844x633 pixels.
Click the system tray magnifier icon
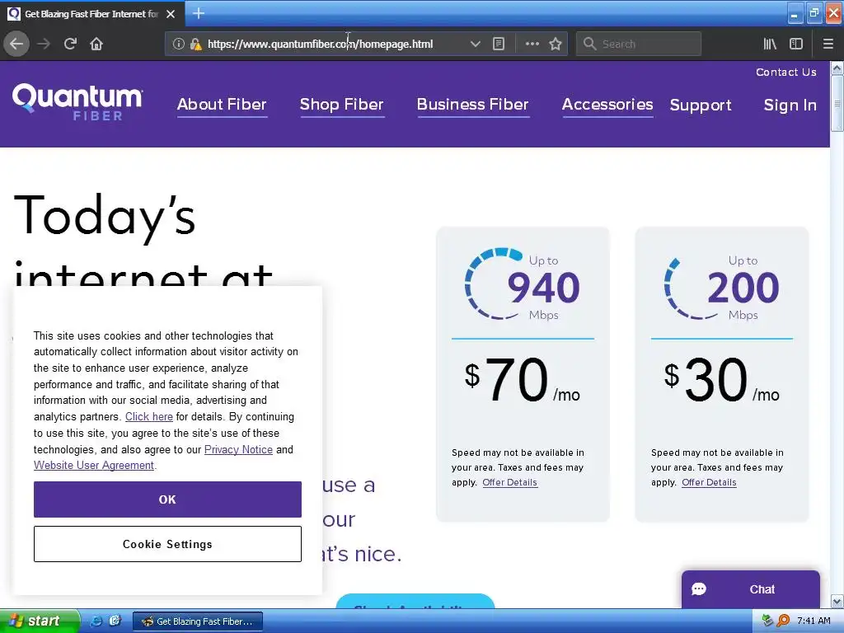click(x=783, y=621)
